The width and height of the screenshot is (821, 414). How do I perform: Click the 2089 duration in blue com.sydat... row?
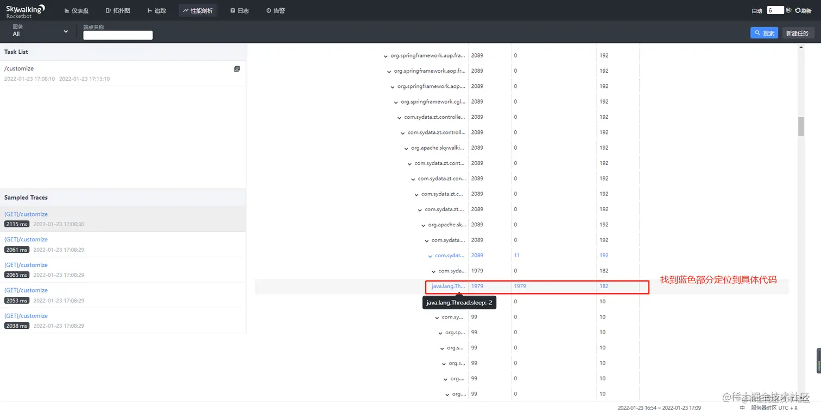477,255
